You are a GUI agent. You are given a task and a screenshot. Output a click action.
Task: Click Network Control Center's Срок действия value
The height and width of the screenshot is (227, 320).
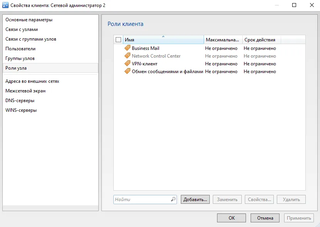tap(260, 56)
